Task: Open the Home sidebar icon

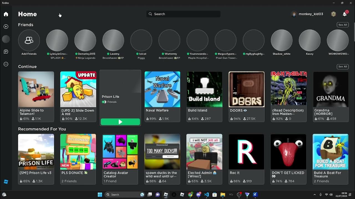Action: click(x=6, y=14)
